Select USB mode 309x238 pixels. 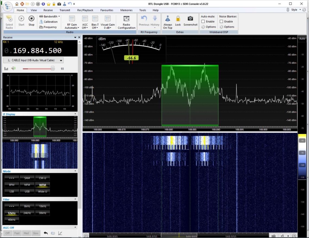[27, 192]
